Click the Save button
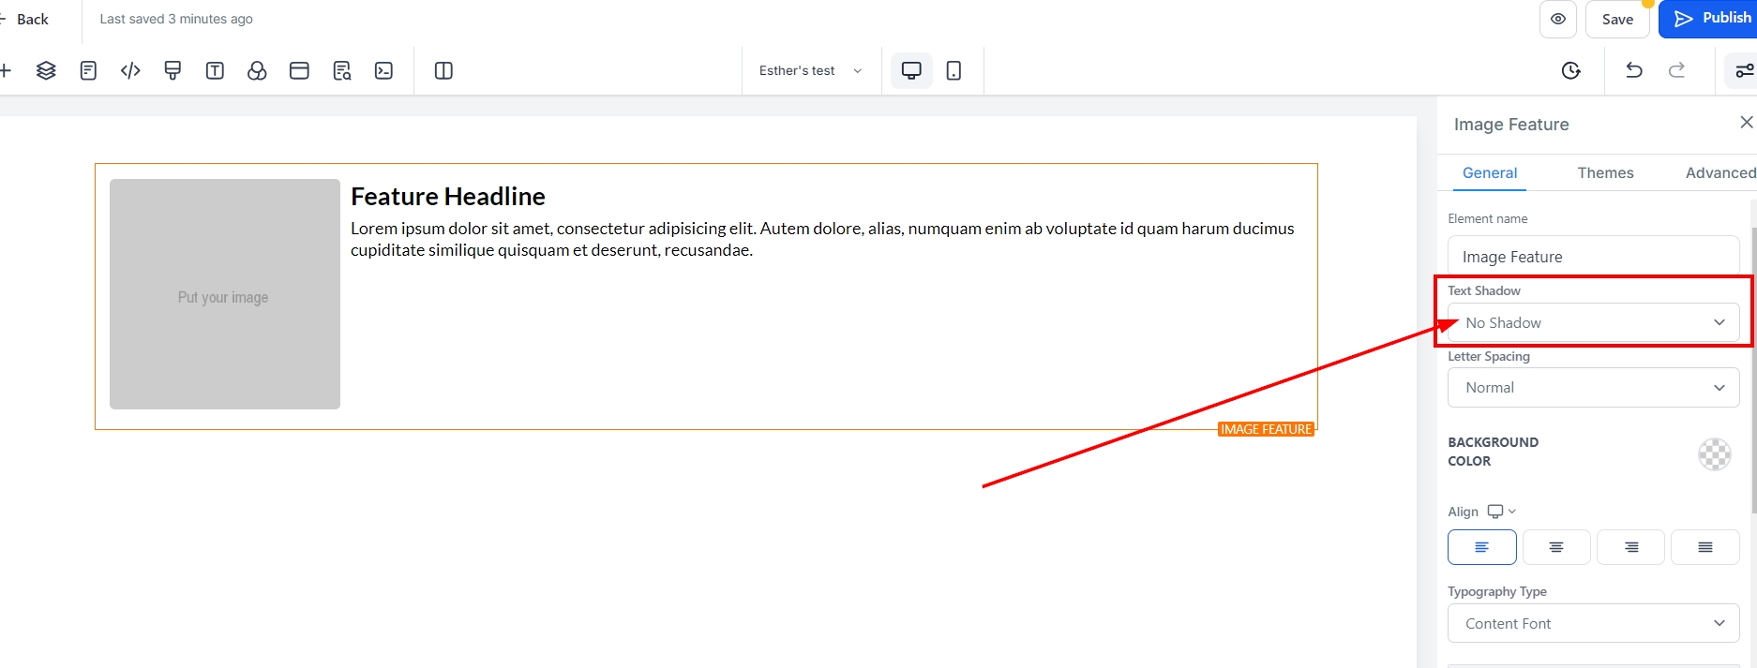 (1617, 19)
